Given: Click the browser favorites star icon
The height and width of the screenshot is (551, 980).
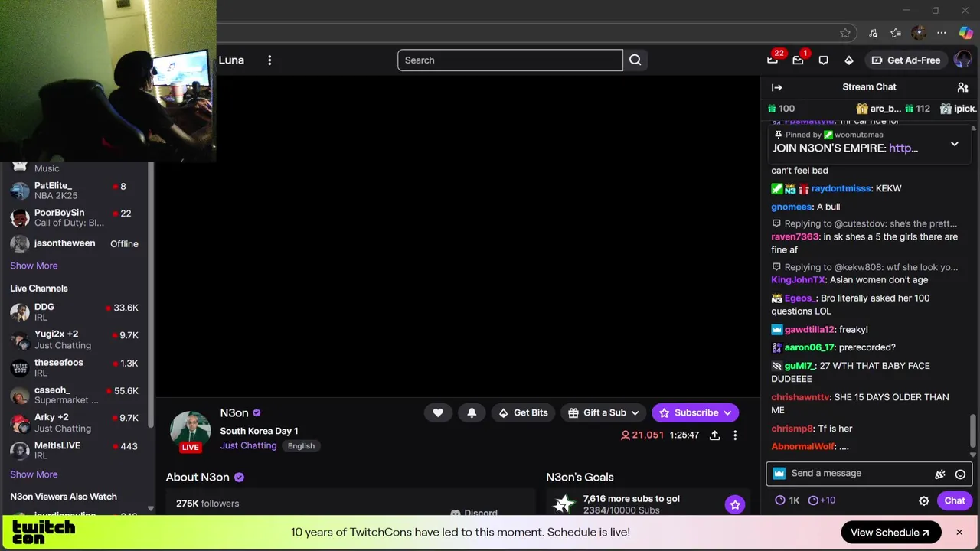Looking at the screenshot, I should [845, 33].
